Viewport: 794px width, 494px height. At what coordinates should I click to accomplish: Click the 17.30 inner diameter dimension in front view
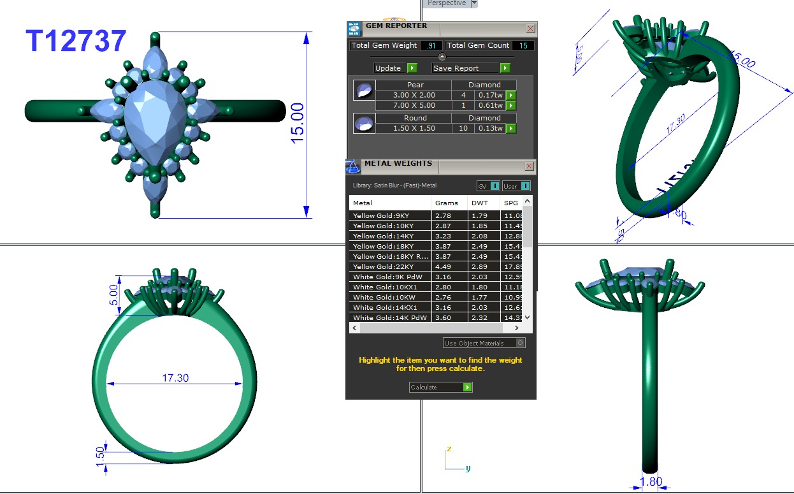(175, 378)
